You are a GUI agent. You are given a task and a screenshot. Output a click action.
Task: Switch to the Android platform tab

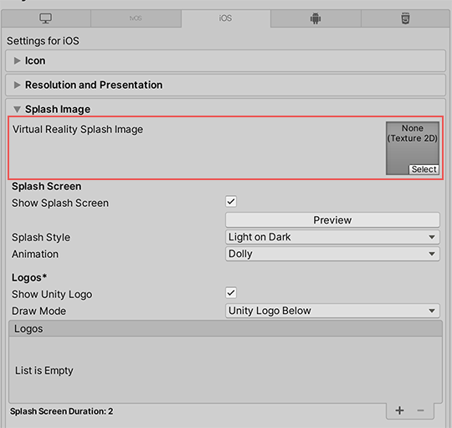tap(316, 18)
